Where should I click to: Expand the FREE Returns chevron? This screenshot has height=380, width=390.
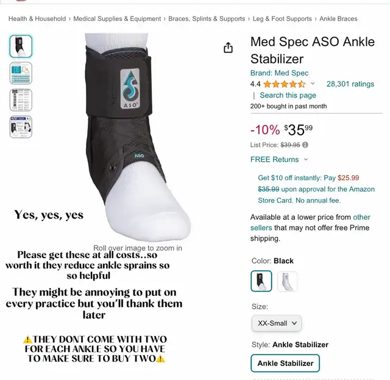[306, 160]
